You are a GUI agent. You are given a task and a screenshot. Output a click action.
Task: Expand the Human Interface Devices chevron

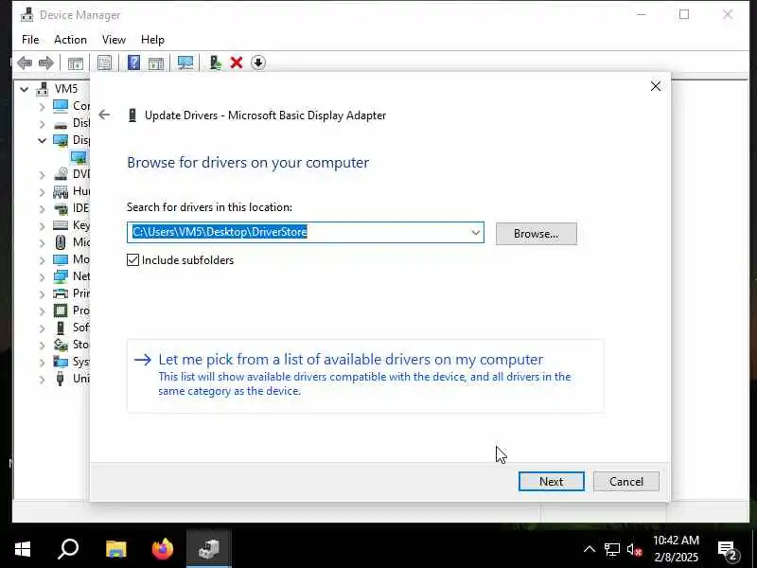coord(42,192)
